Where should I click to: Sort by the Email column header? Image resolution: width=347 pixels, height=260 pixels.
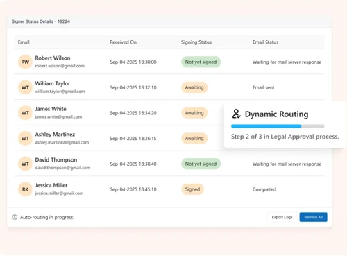pos(24,42)
